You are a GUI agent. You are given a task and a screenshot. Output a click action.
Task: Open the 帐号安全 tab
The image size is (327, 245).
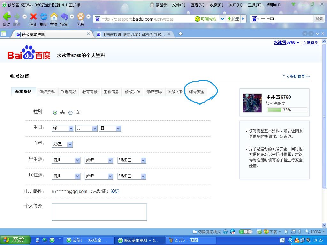click(x=197, y=92)
